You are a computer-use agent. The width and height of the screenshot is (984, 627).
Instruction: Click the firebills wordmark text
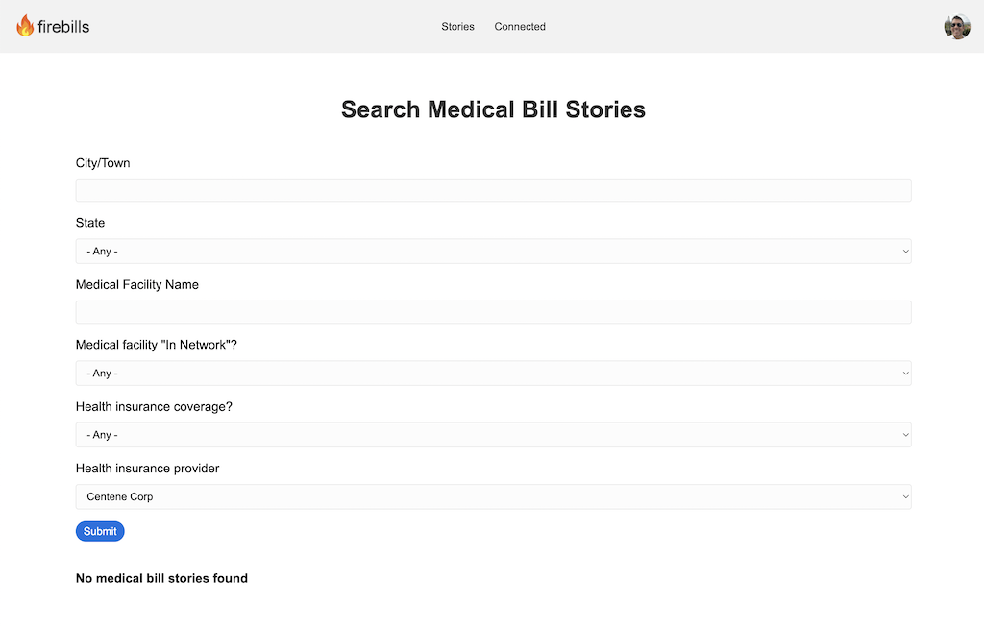coord(63,26)
